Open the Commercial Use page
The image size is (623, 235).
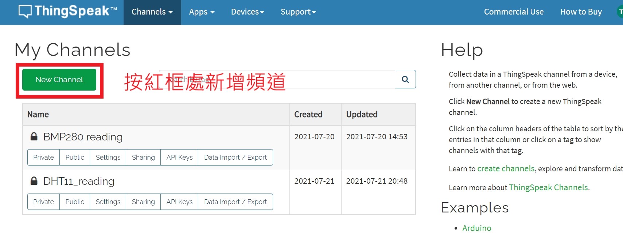pyautogui.click(x=514, y=12)
